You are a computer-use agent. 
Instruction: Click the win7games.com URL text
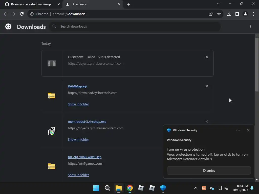[85, 164]
